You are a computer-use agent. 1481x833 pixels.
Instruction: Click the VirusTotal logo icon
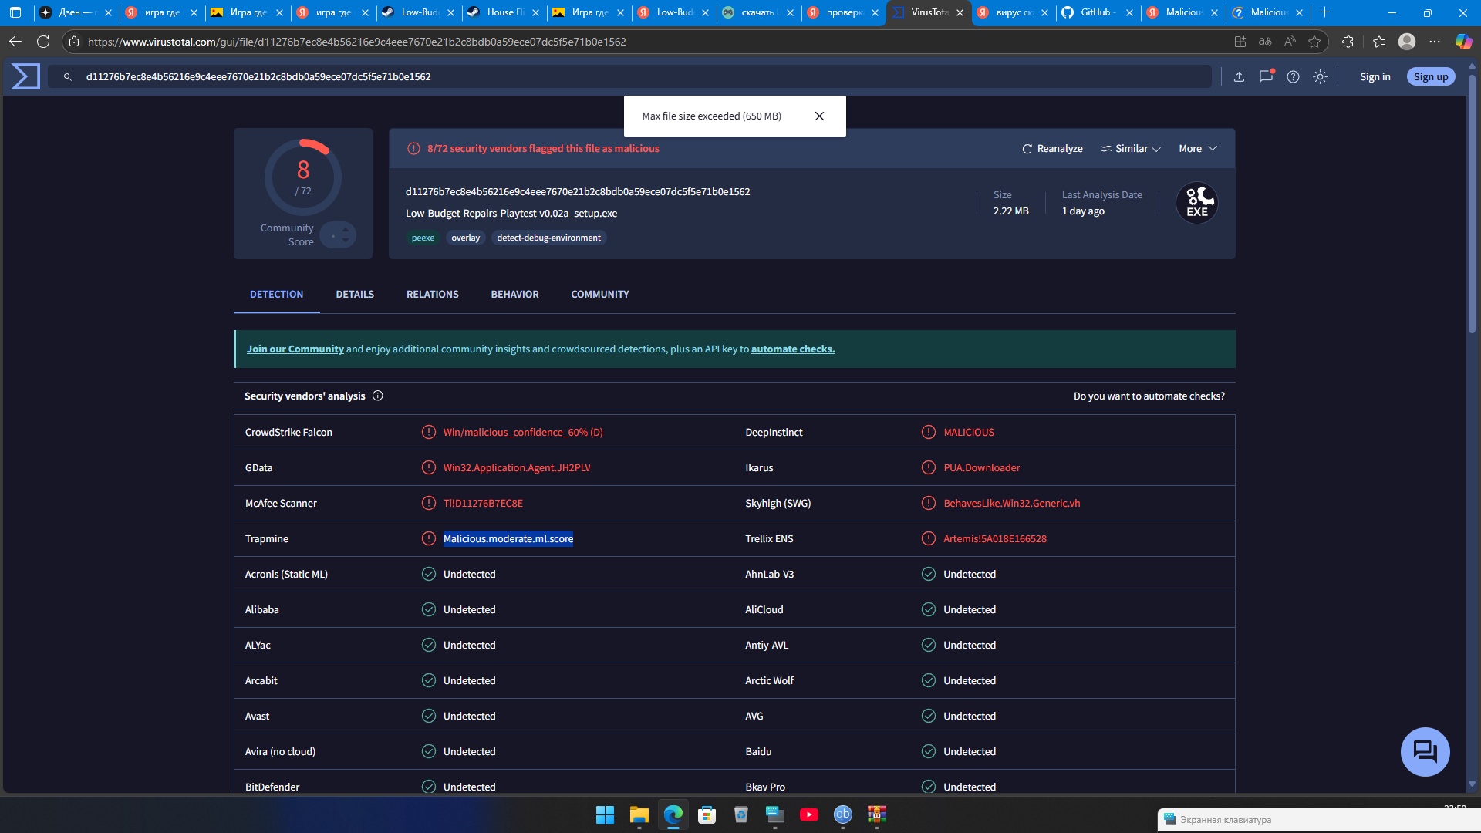tap(25, 76)
